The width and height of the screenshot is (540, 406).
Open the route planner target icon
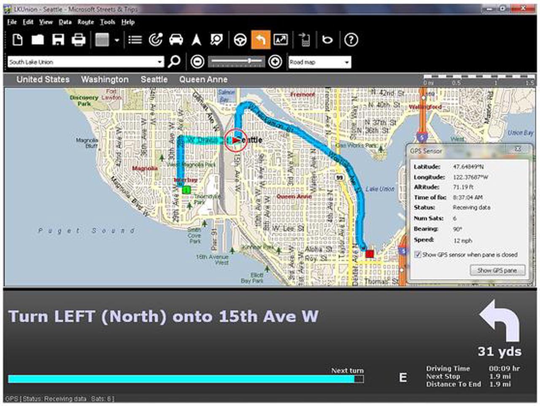tap(156, 40)
